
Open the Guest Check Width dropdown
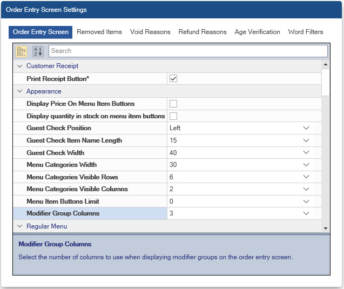pos(306,153)
